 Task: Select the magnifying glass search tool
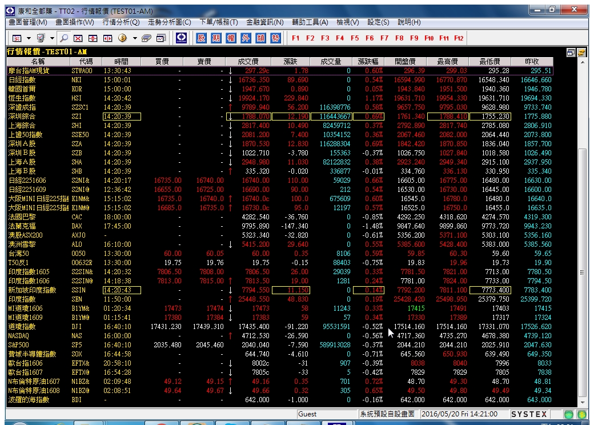64,38
